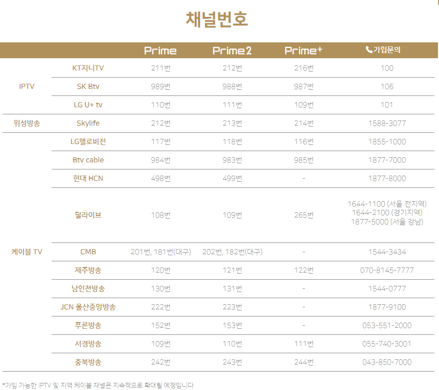Click LG헬로비전 inquiry number 1855-1000

387,142
